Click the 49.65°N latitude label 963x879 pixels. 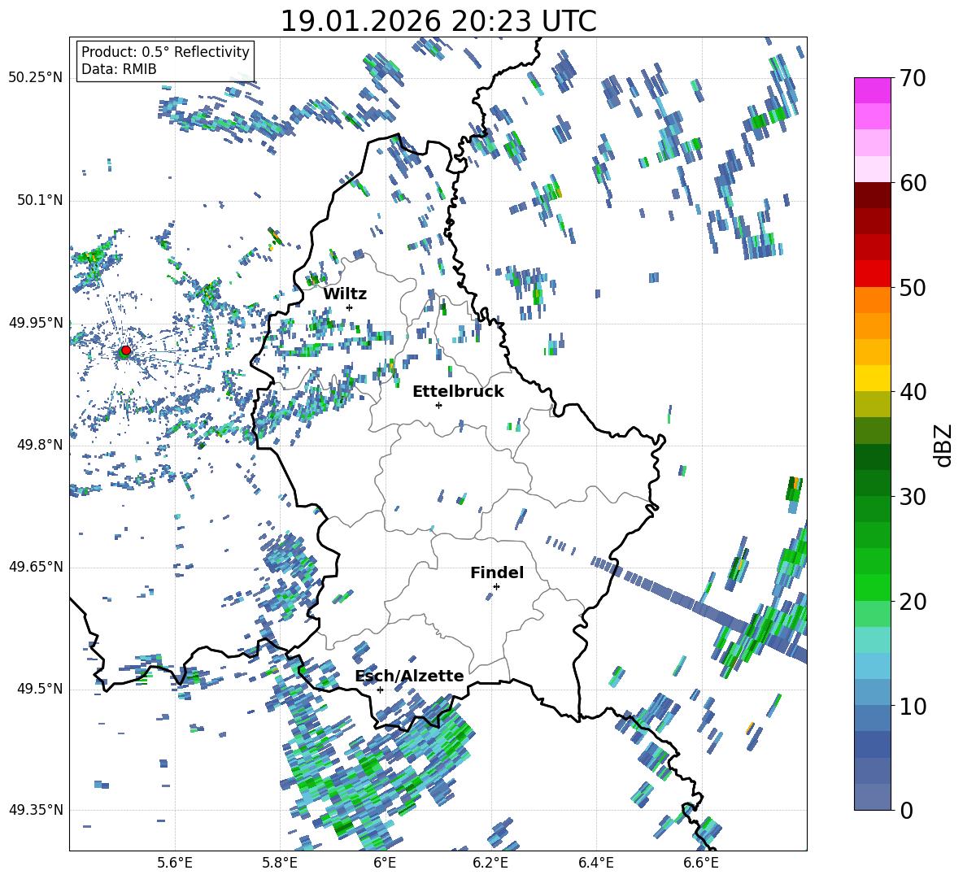click(x=36, y=567)
